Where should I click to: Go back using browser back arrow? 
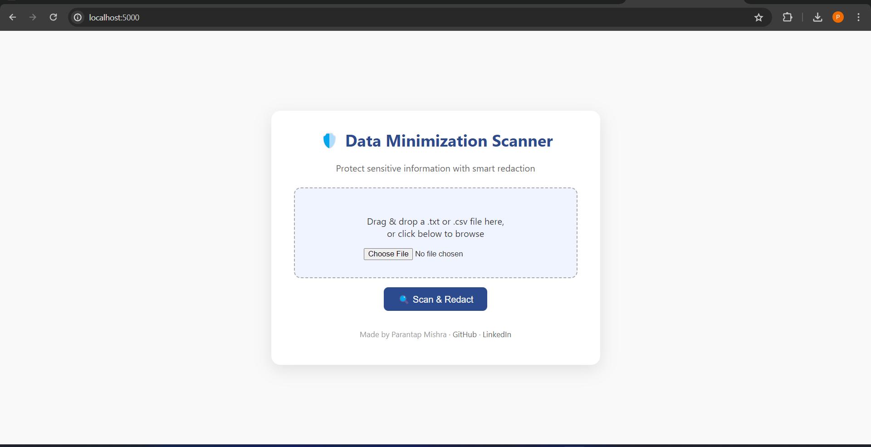click(x=13, y=17)
